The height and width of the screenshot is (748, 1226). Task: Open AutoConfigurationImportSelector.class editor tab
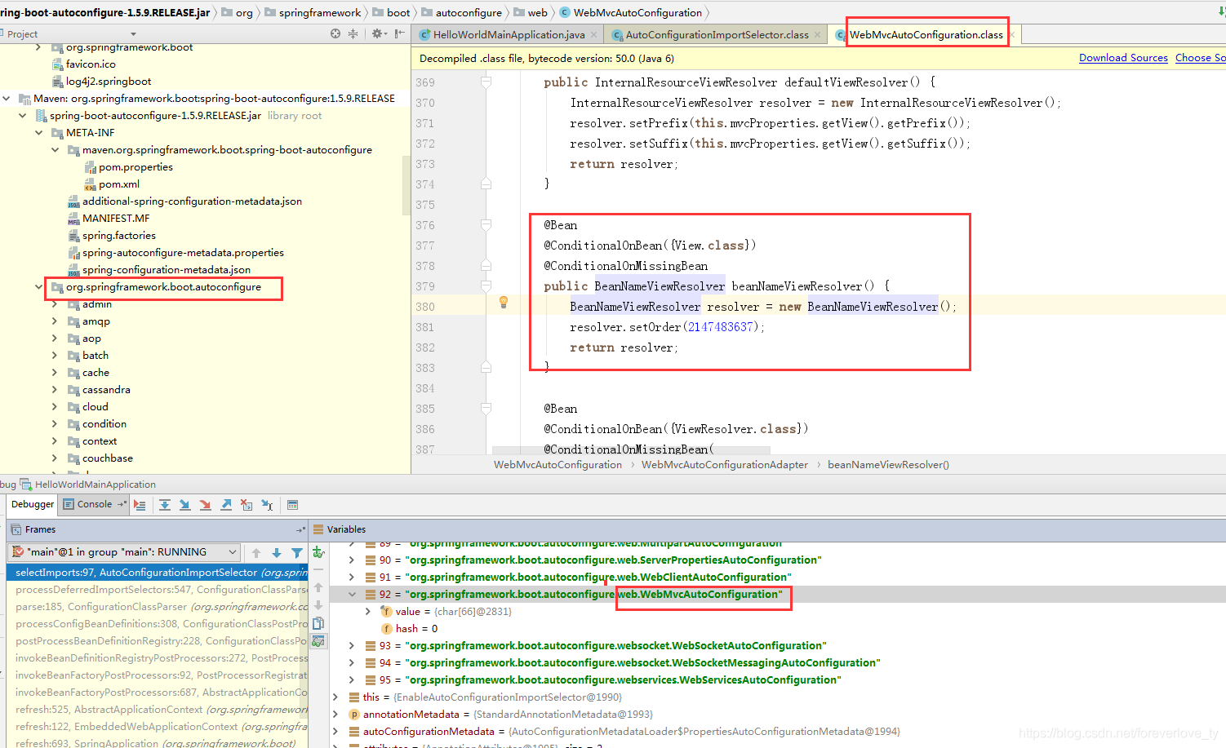pos(717,34)
